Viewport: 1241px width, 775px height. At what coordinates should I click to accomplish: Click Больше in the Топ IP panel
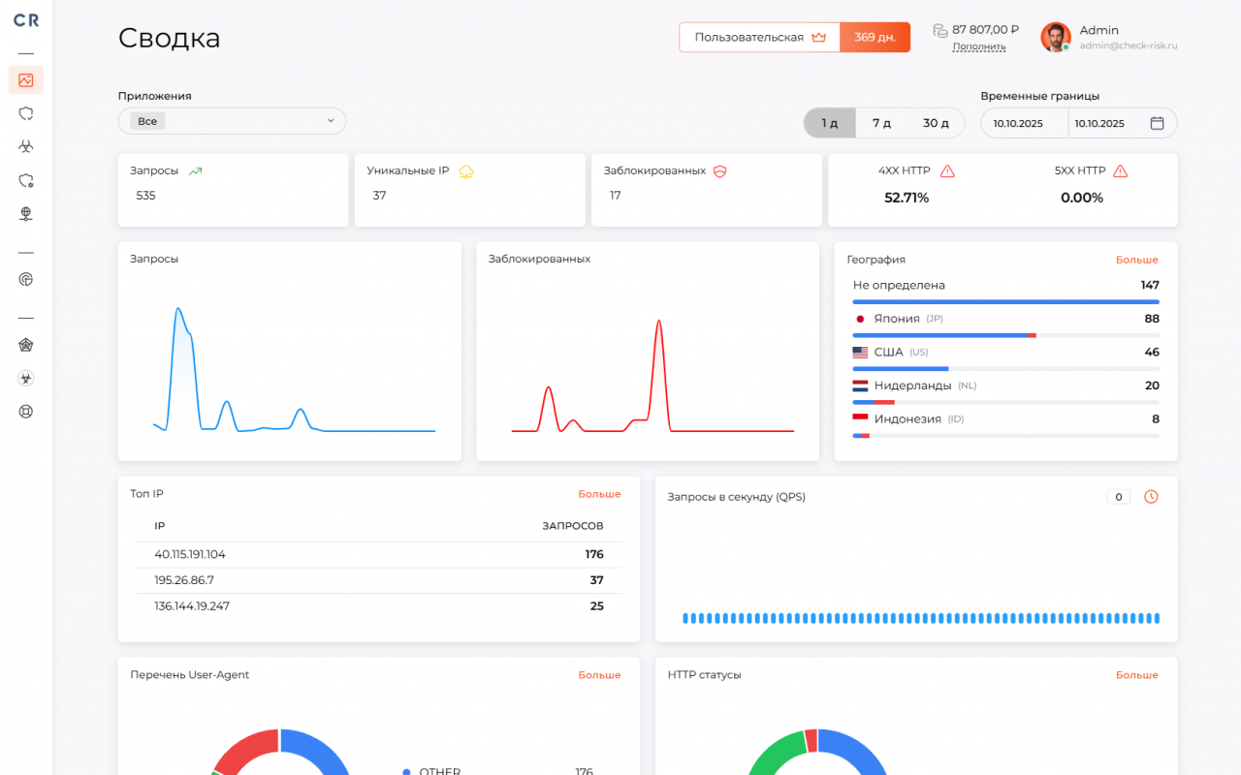point(599,494)
